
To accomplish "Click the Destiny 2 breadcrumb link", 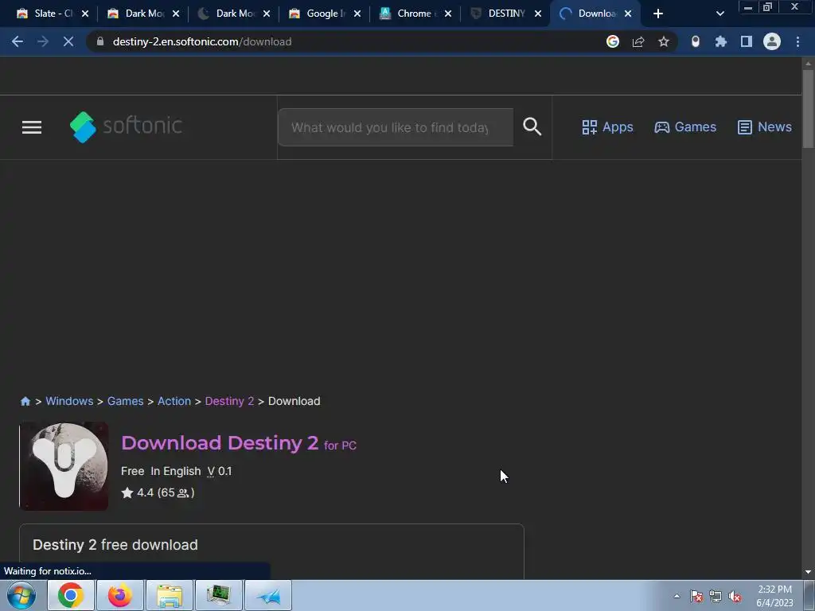I will pyautogui.click(x=229, y=401).
